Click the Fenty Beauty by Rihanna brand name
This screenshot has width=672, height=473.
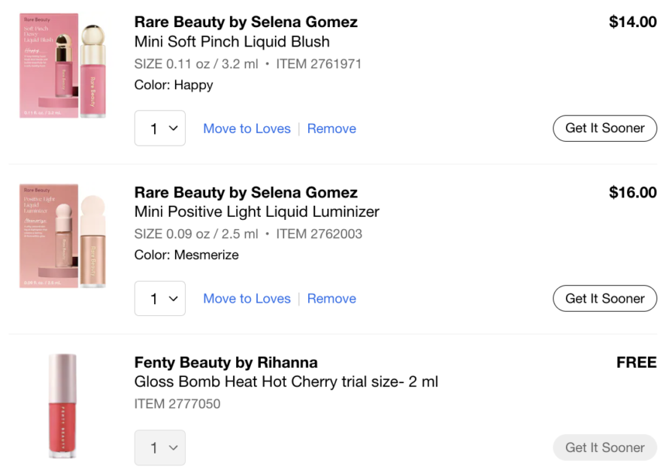226,363
